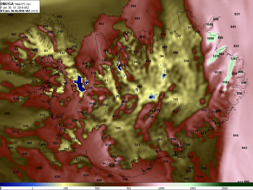
Task: Select the '323' height value
Action: pos(137,145)
